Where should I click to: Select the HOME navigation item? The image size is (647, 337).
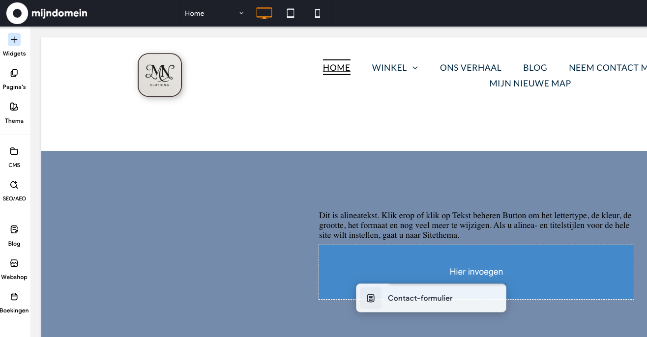pyautogui.click(x=336, y=68)
